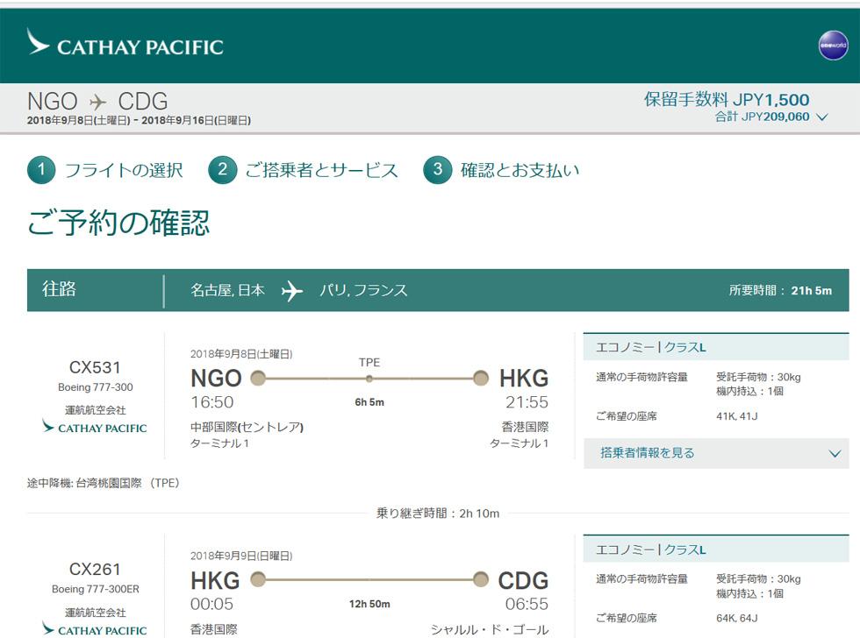Click the エコノミー クラスL header for CX261

coord(716,549)
